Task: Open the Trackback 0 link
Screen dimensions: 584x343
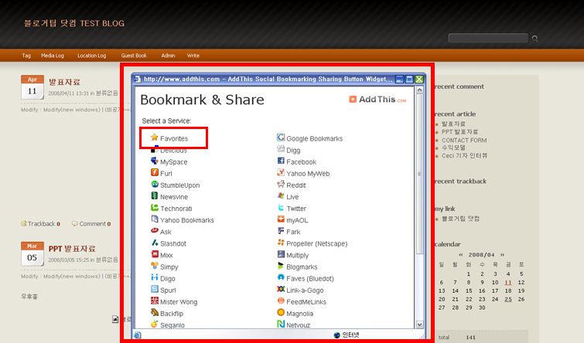Action: click(41, 223)
